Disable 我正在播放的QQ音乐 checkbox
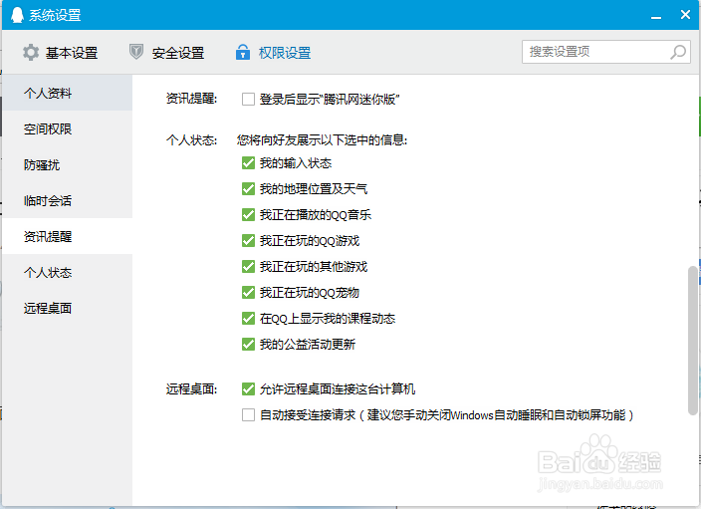This screenshot has height=509, width=701. [248, 215]
